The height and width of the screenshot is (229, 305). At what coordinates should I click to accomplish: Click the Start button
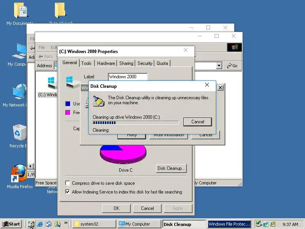click(x=11, y=224)
